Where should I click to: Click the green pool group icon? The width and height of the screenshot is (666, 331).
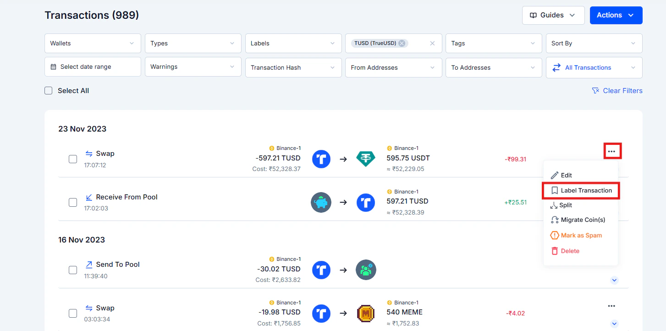pos(366,270)
